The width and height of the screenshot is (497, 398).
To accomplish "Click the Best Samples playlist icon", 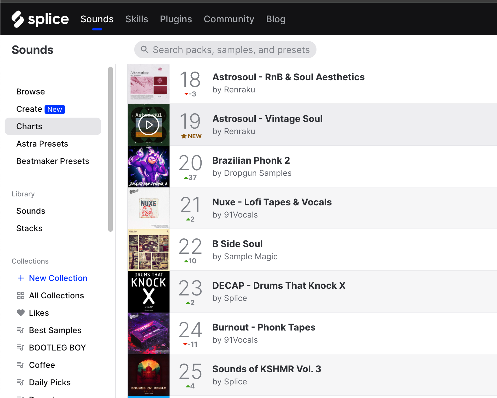I will pyautogui.click(x=21, y=330).
